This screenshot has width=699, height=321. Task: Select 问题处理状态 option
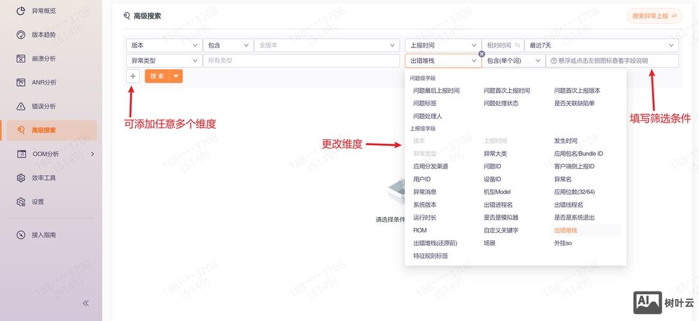[501, 103]
